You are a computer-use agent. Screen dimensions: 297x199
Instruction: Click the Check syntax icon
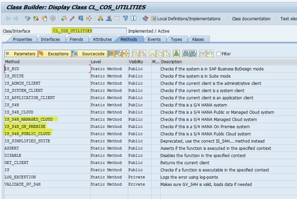[64, 18]
